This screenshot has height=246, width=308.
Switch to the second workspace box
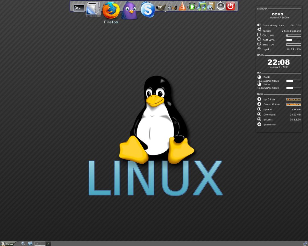(x=43, y=244)
